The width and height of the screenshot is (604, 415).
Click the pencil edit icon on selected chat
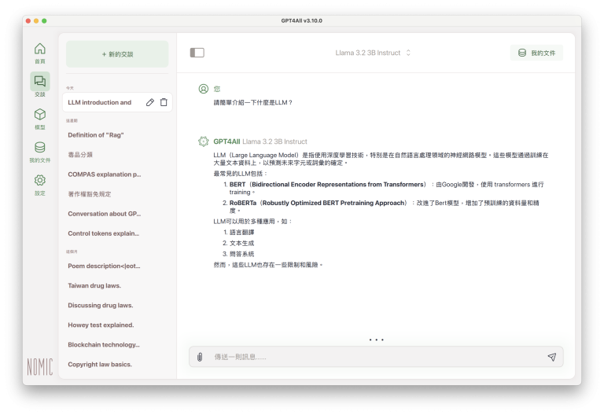(150, 102)
